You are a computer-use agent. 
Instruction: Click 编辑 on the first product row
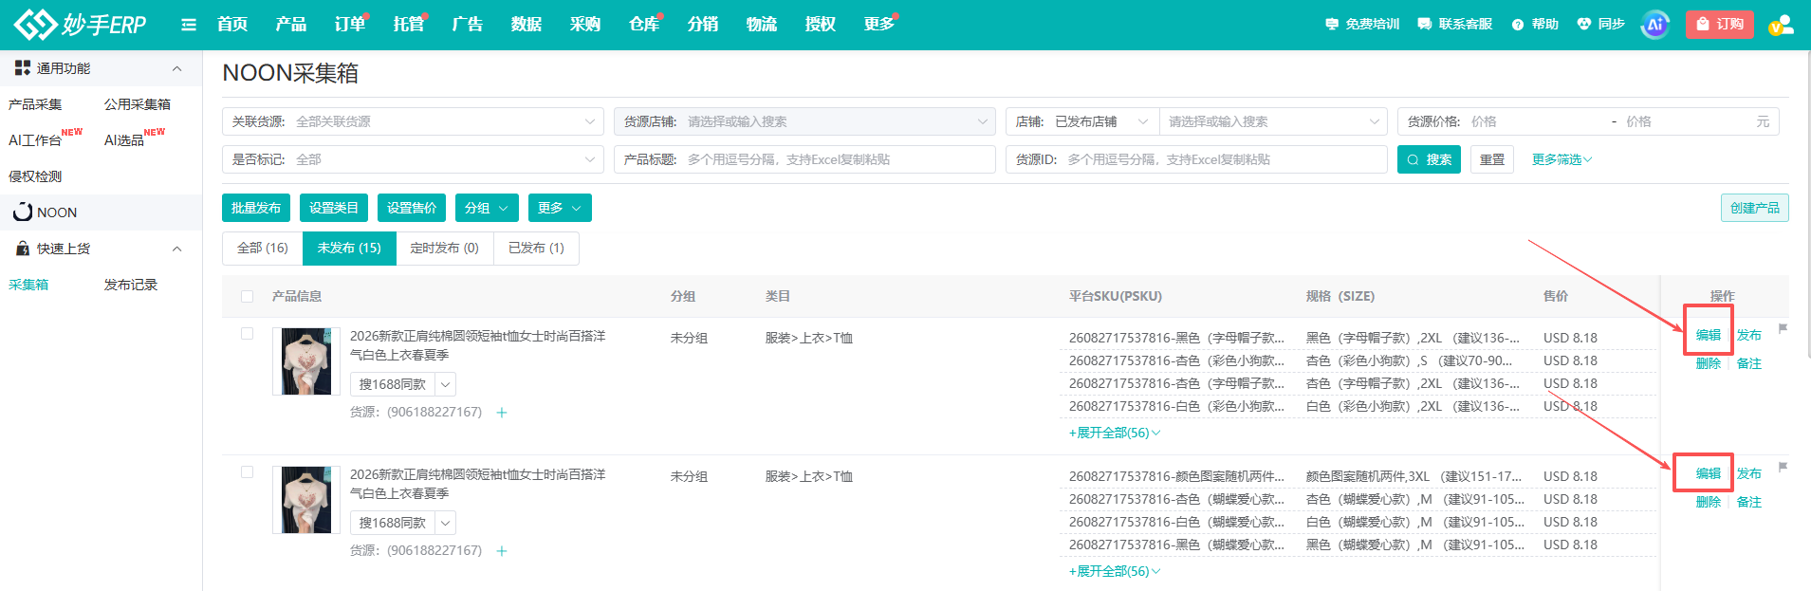point(1709,335)
